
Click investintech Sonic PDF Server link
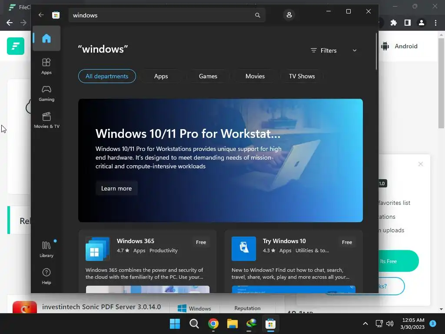tap(101, 307)
